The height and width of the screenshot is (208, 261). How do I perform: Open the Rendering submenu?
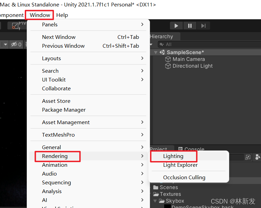click(88, 156)
